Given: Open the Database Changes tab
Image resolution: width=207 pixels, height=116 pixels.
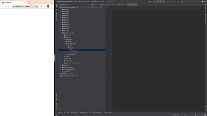Looking at the screenshot, I should (x=96, y=113).
